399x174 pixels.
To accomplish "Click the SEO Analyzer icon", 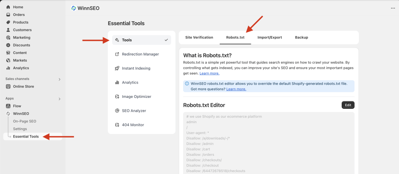I will [117, 111].
